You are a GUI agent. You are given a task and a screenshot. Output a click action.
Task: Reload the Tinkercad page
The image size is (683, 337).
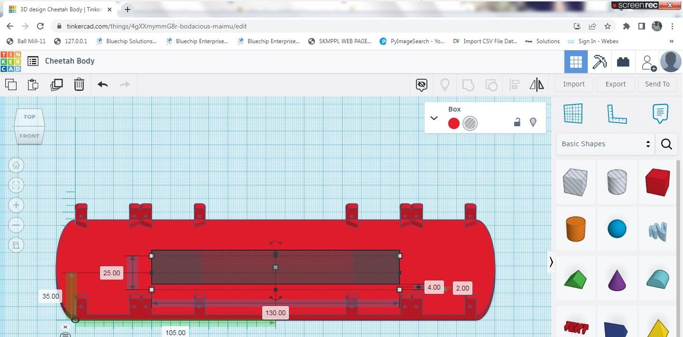pyautogui.click(x=40, y=26)
